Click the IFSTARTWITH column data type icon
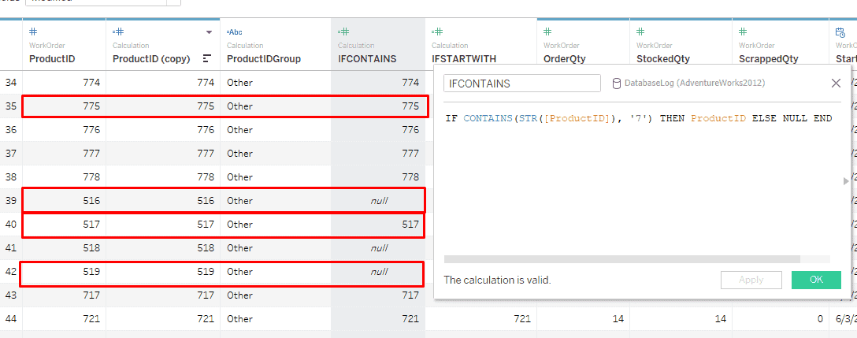 point(438,32)
